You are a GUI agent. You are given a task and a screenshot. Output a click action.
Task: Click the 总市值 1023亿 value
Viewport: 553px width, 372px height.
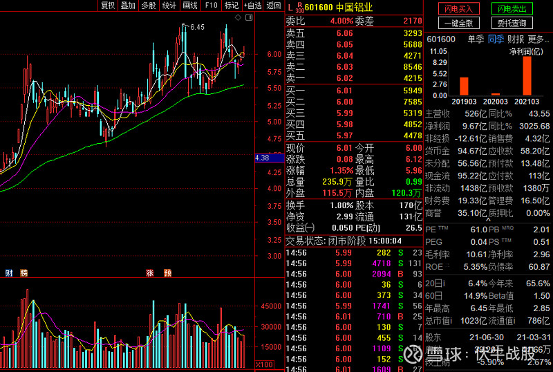pos(473,321)
